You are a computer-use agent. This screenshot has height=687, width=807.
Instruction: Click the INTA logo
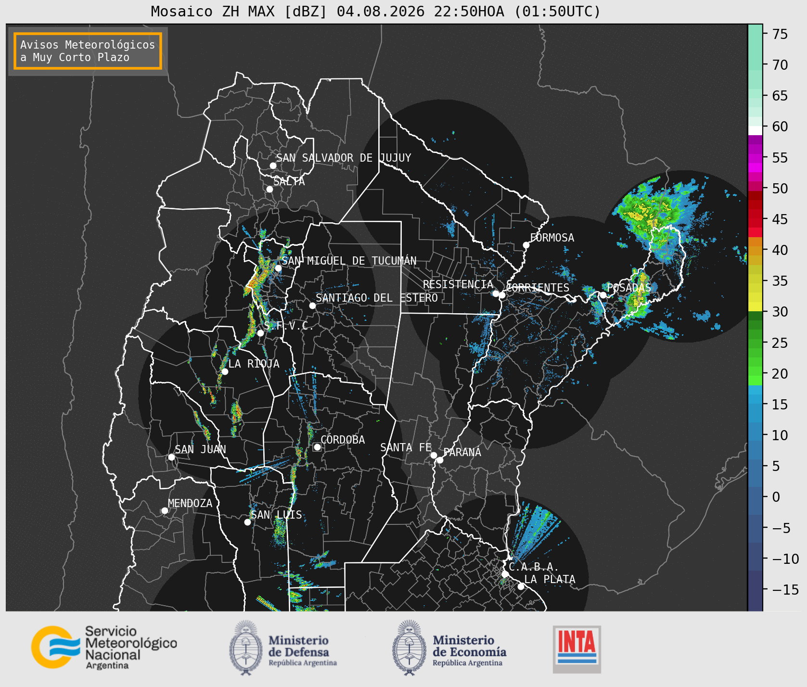point(577,649)
